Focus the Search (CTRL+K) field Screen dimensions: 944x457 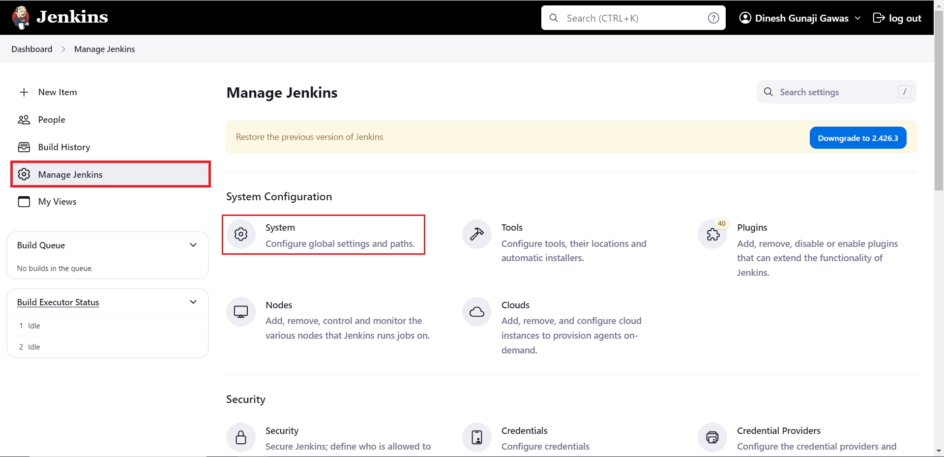[x=633, y=18]
